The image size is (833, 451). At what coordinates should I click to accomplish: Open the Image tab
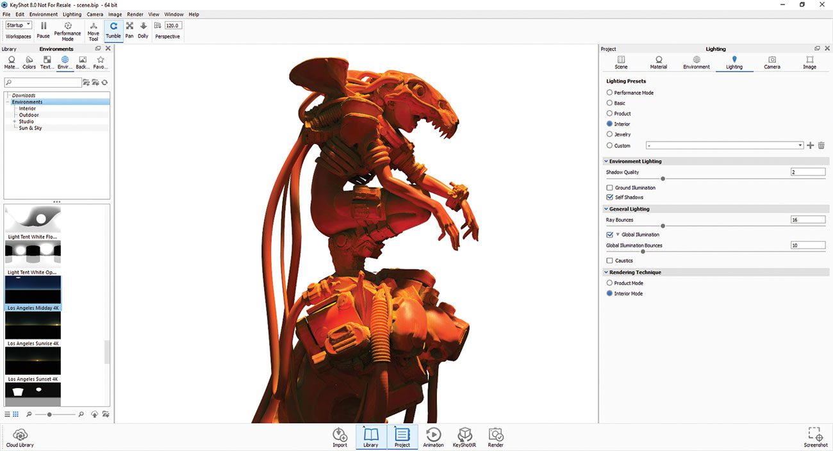(810, 63)
